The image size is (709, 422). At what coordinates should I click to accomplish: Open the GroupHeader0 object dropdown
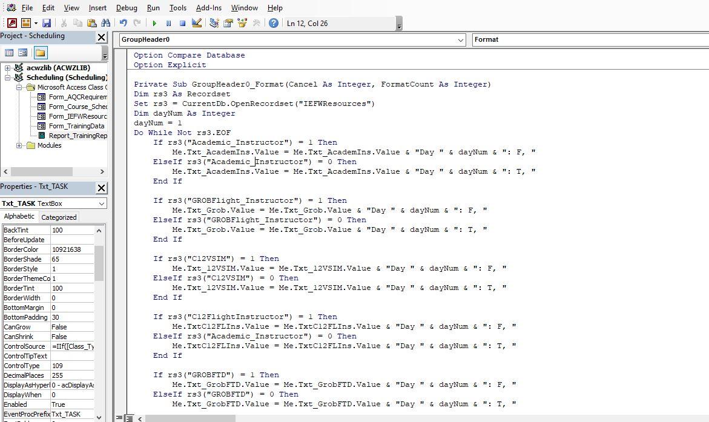click(460, 39)
